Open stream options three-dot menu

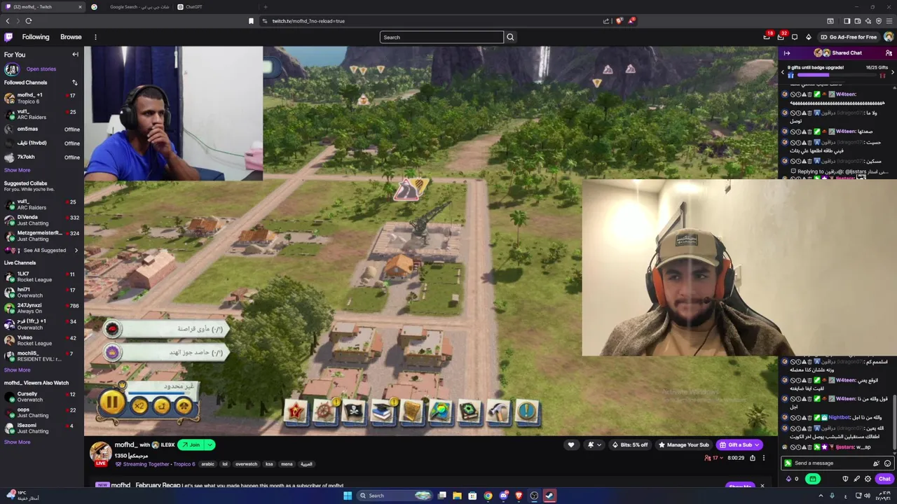coord(764,458)
